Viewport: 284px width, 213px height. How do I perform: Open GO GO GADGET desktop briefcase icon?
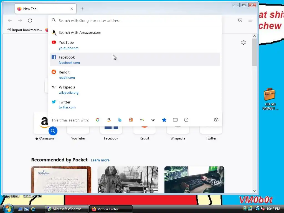coord(270,99)
